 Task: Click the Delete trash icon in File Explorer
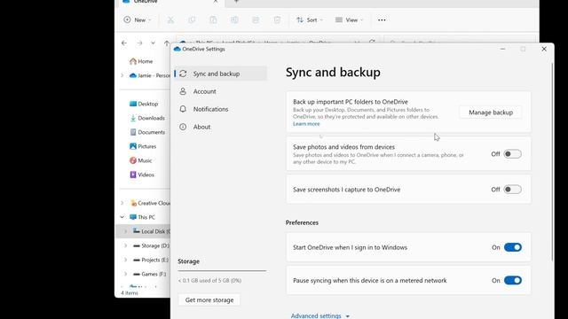point(277,19)
